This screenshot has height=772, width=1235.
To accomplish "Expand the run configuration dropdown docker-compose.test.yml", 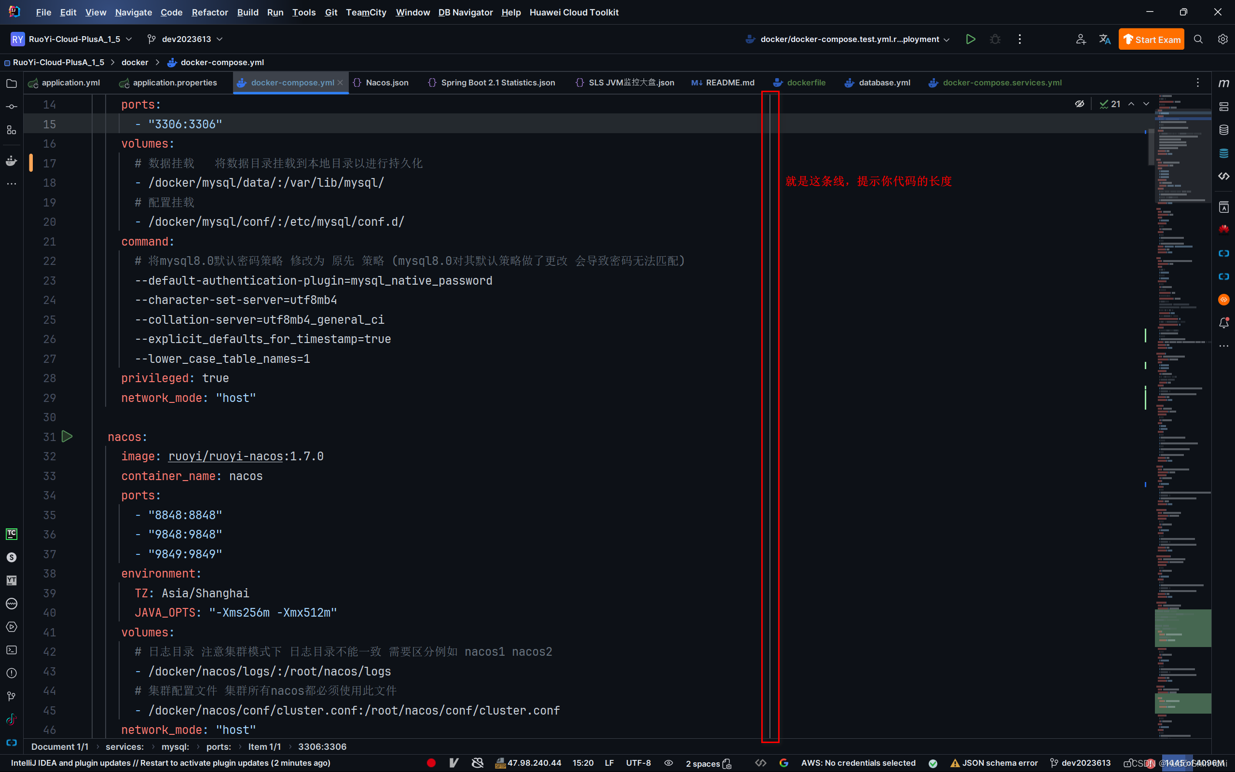I will 848,39.
